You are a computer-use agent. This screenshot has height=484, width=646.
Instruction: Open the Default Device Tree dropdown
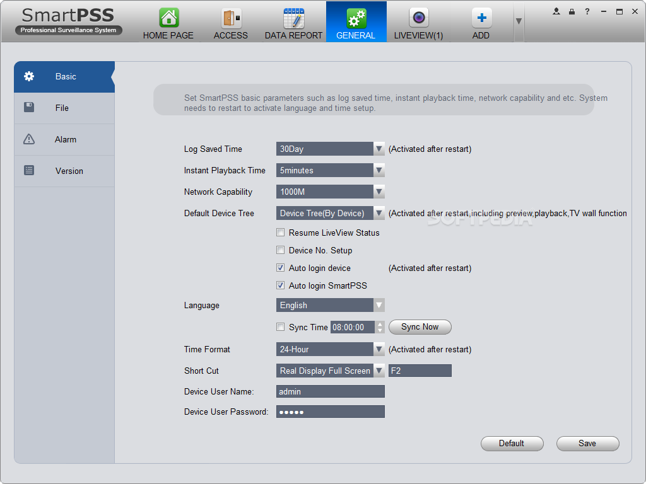click(331, 213)
